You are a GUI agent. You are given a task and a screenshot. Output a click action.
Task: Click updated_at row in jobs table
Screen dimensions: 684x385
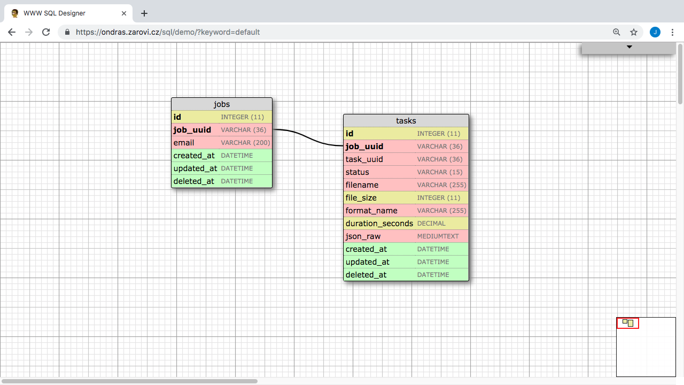tap(222, 168)
